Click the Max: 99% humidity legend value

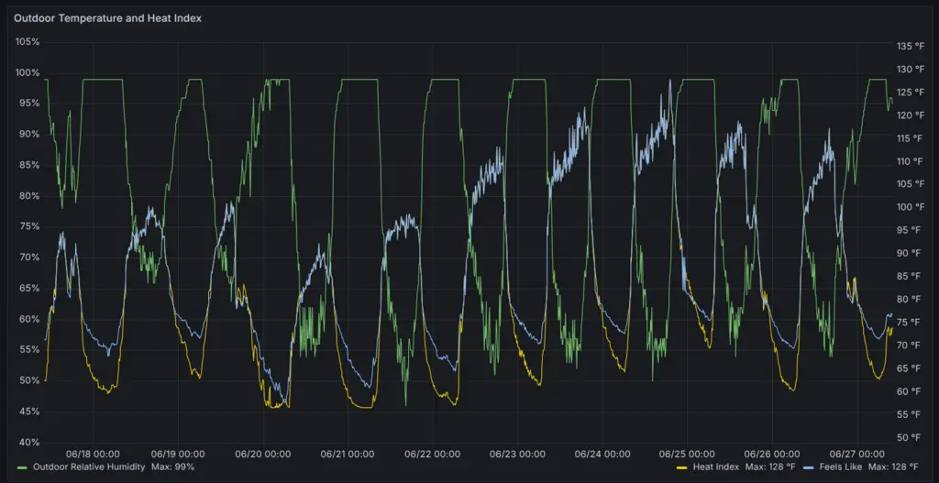[x=174, y=467]
